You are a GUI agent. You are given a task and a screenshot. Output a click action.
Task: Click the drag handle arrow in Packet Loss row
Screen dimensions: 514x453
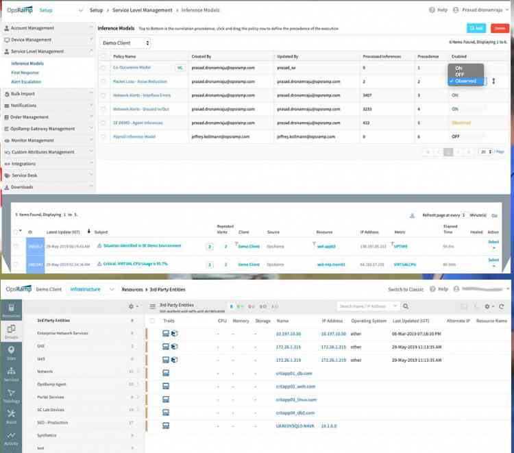pos(493,81)
